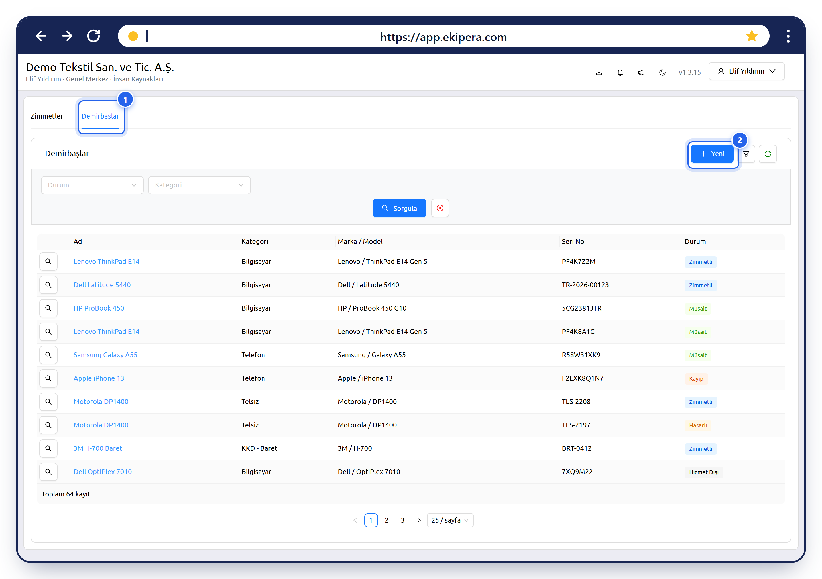Click the browser address bar URL

[443, 37]
